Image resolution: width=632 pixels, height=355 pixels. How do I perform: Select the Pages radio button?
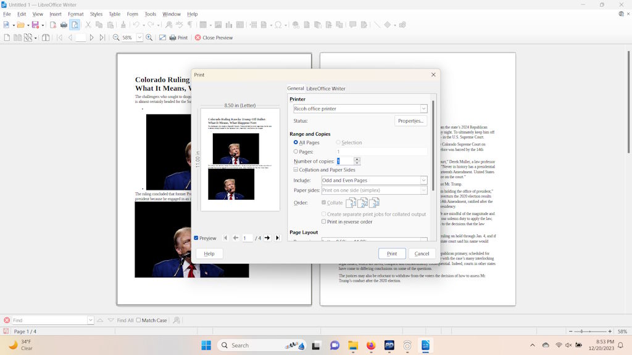point(296,152)
